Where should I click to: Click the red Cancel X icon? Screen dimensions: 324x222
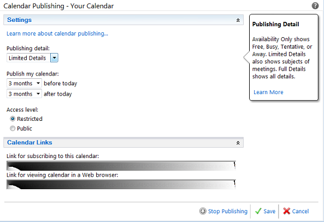287,211
